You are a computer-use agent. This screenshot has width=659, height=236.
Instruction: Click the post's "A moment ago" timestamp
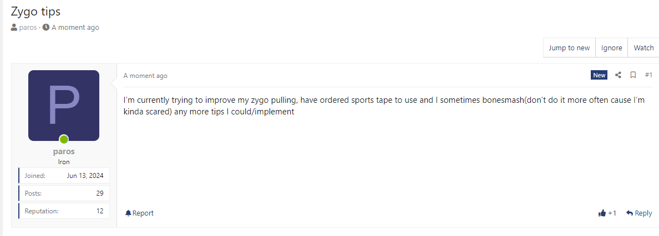(x=145, y=76)
